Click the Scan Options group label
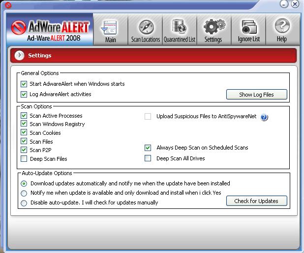Viewport: 304px width, 253px height. 36,106
